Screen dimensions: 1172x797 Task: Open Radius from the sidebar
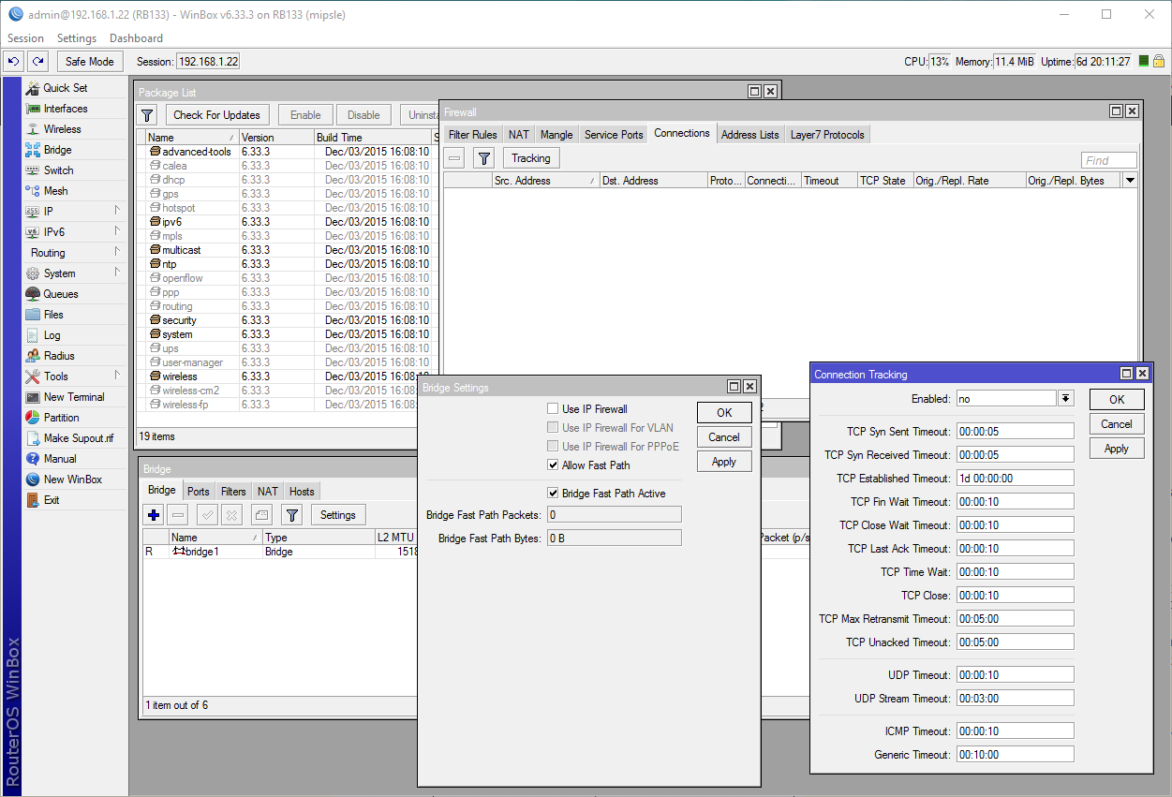coord(58,356)
